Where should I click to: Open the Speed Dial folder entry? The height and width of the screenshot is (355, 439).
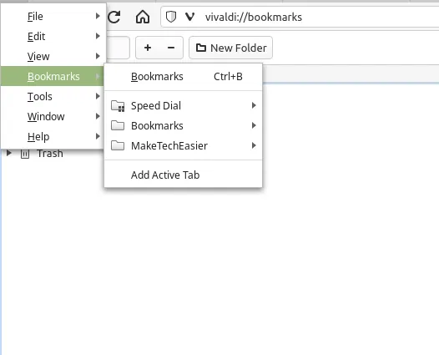point(183,105)
